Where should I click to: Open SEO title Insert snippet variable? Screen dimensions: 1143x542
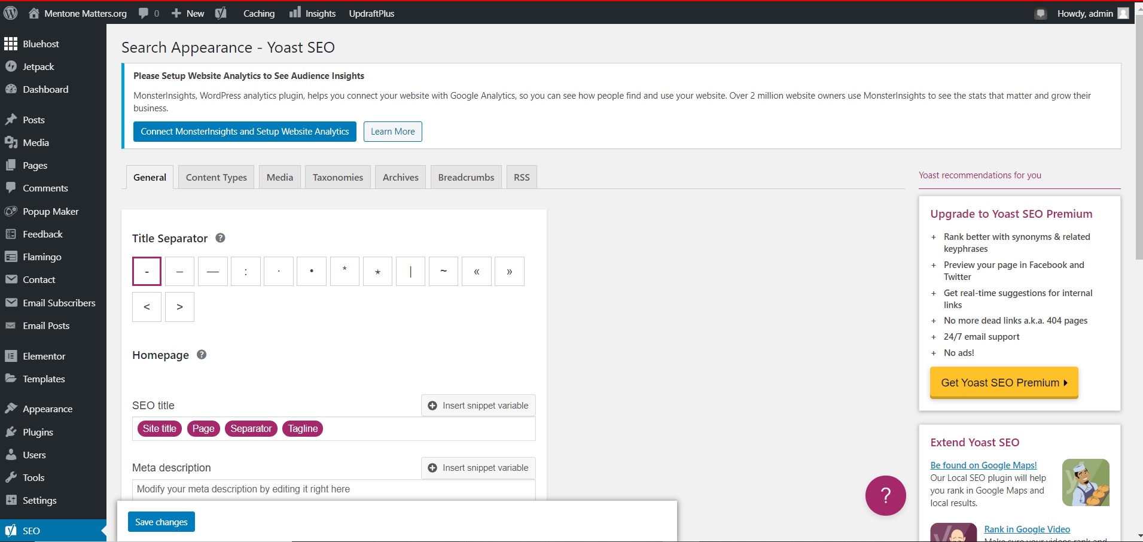(478, 406)
